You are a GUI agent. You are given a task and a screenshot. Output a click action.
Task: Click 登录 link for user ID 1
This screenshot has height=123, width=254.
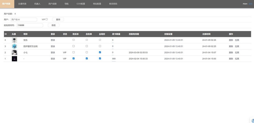(x=53, y=59)
